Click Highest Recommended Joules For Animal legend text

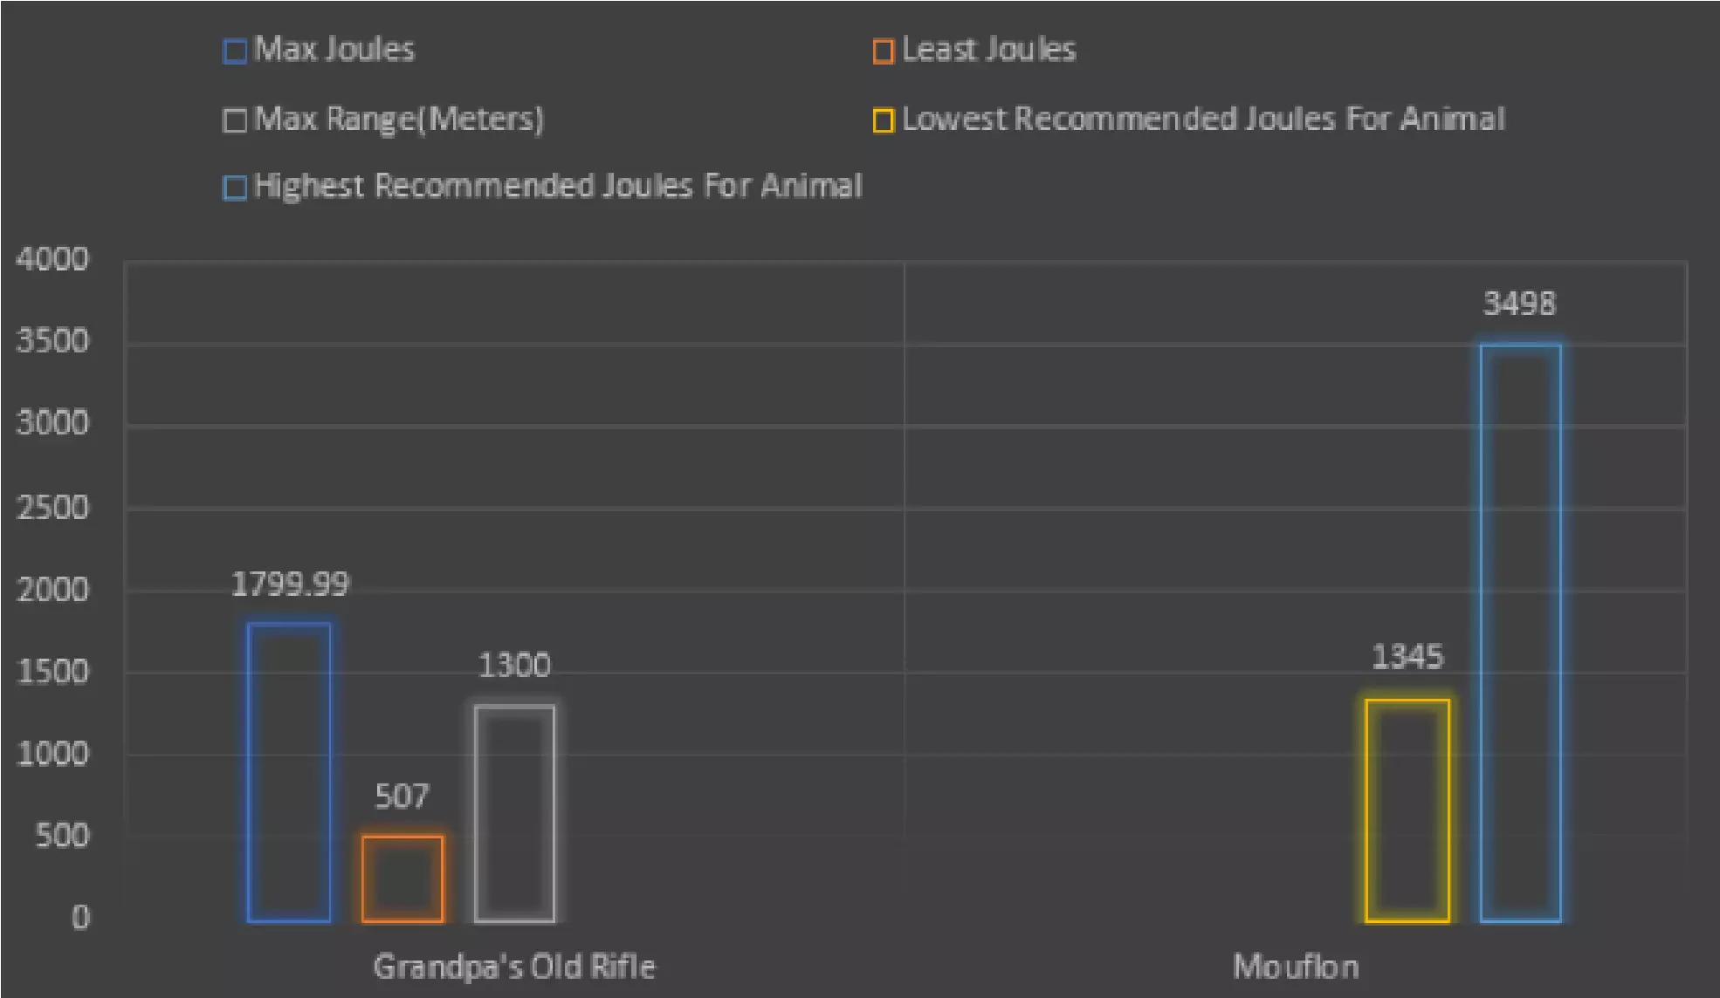click(x=558, y=186)
